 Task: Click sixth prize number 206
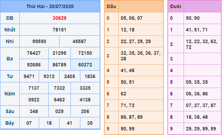pyautogui.click(x=85, y=111)
